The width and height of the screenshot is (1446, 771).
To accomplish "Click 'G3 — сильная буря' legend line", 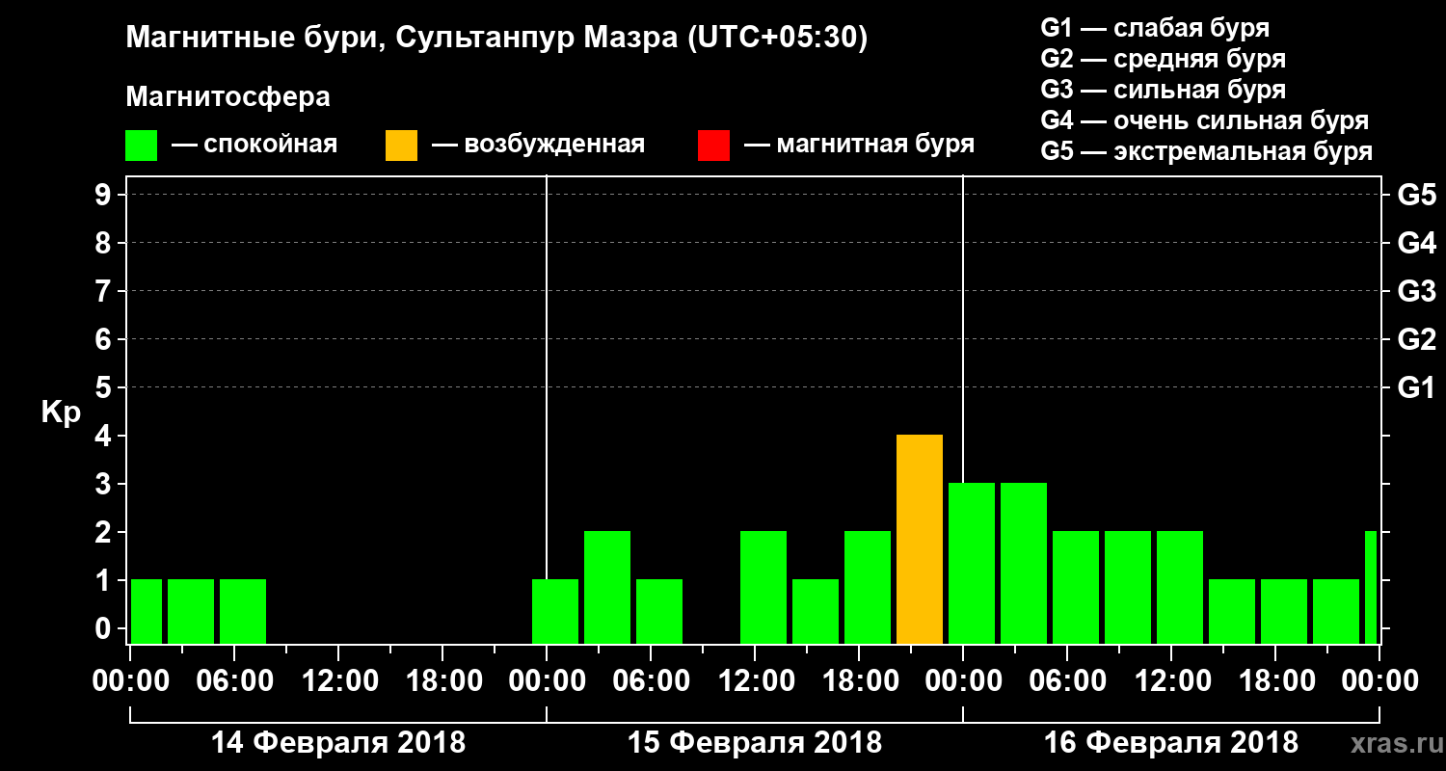I will point(1163,90).
